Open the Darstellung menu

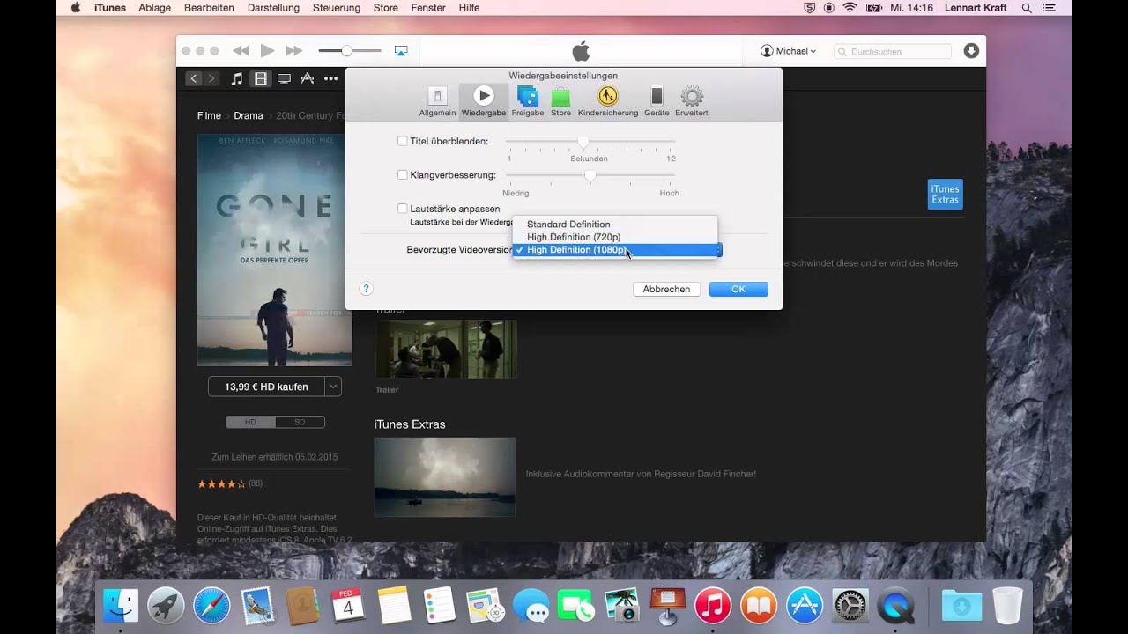tap(273, 8)
